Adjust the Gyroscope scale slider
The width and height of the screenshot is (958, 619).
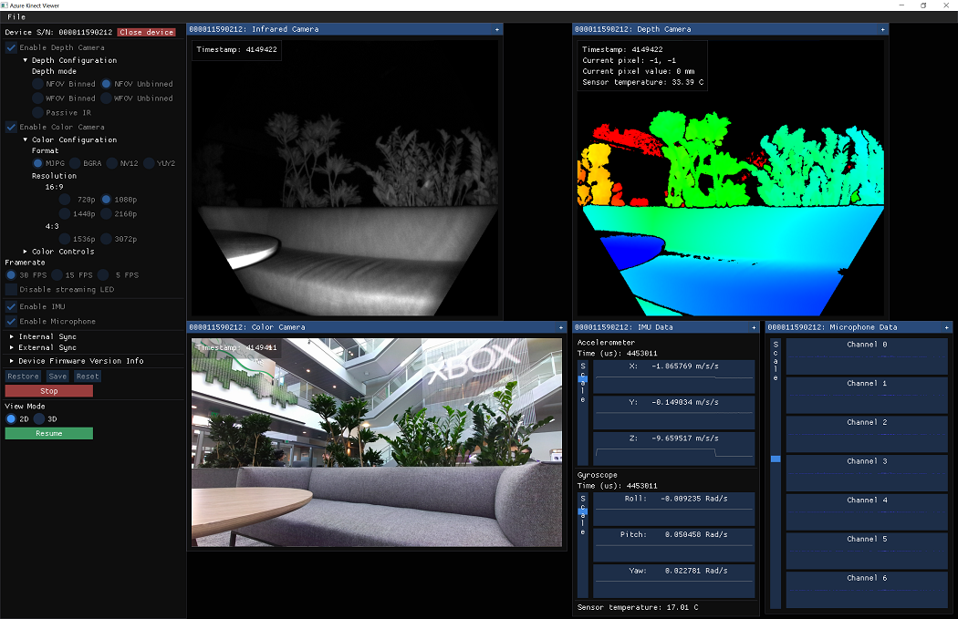[x=582, y=545]
